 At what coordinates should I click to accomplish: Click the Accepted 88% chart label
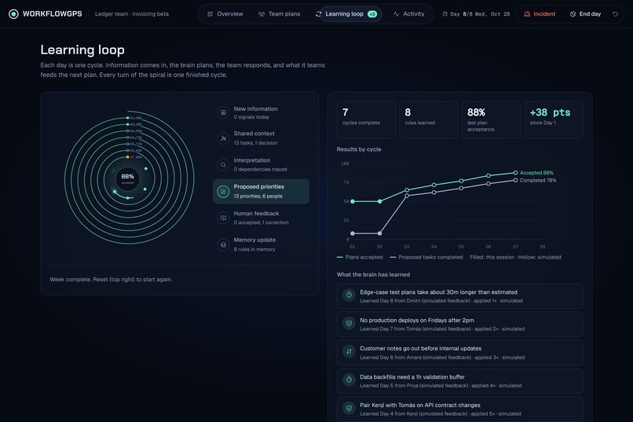point(536,173)
